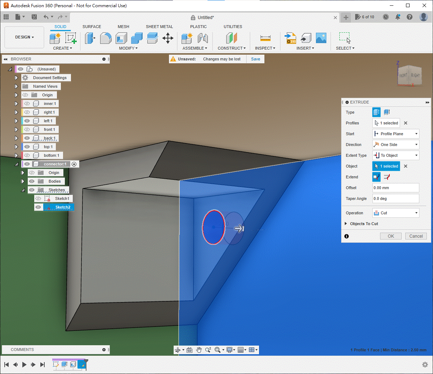Screen dimensions: 433x374
Task: Click the Insert SVG icon
Action: [290, 38]
